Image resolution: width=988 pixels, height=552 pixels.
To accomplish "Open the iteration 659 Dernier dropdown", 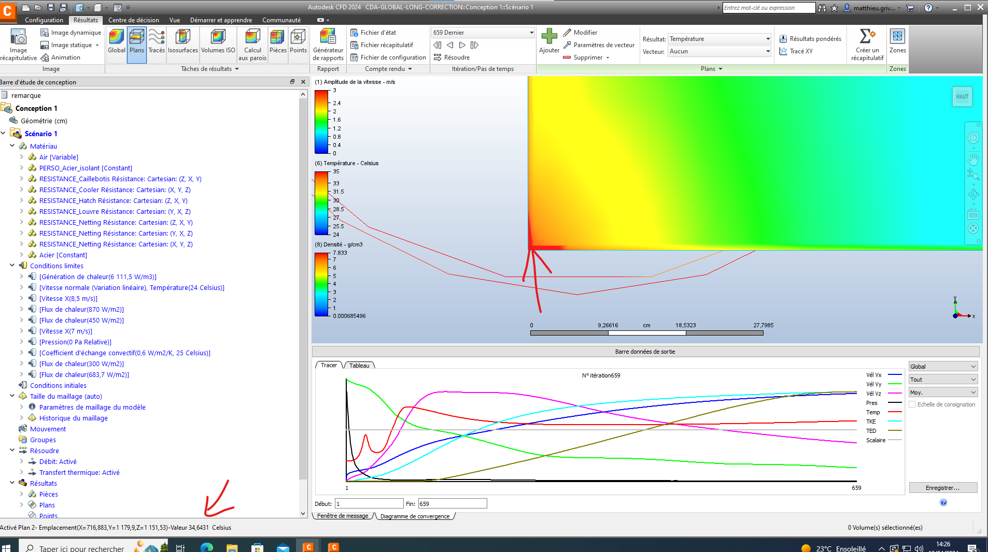I will (x=483, y=33).
